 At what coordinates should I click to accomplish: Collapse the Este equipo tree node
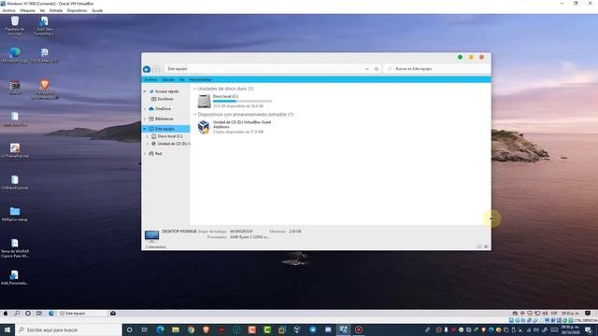pos(145,129)
